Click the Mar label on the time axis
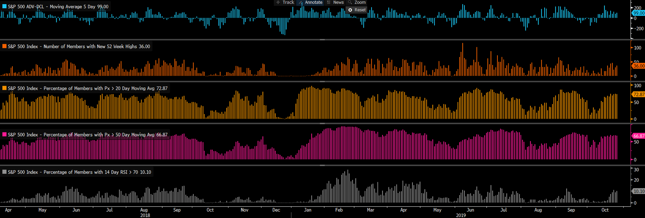 (370, 210)
